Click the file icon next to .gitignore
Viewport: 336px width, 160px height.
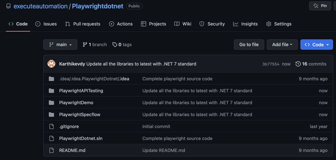[51, 126]
